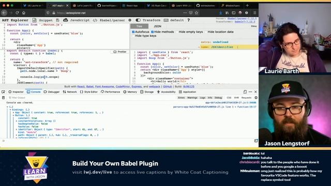This screenshot has width=331, height=186.
Task: Follow the webpack link in footer
Action: pyautogui.click(x=155, y=87)
